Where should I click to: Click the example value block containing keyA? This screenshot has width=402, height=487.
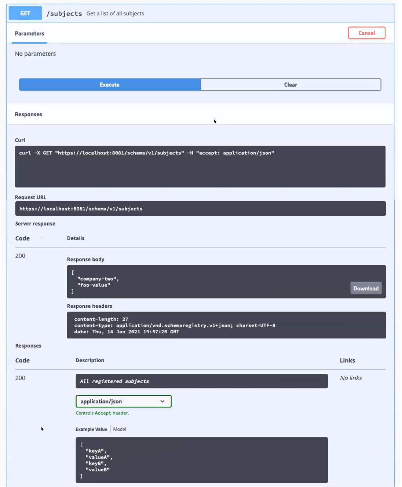(x=201, y=460)
